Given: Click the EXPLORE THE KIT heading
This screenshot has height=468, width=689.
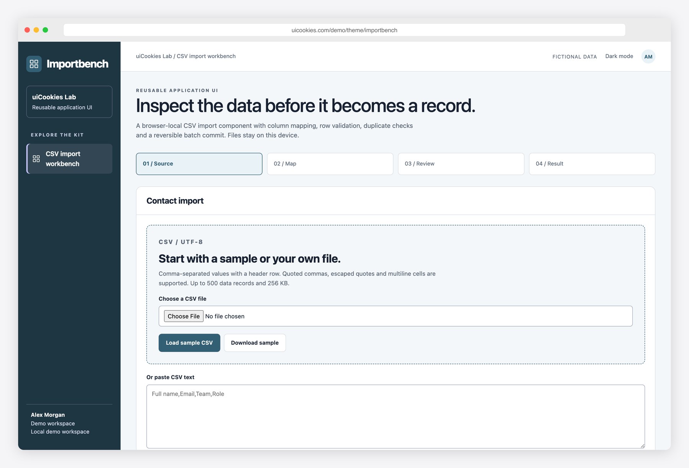Looking at the screenshot, I should pyautogui.click(x=57, y=135).
